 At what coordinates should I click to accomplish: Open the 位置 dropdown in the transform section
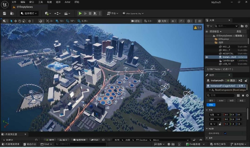tap(214, 115)
